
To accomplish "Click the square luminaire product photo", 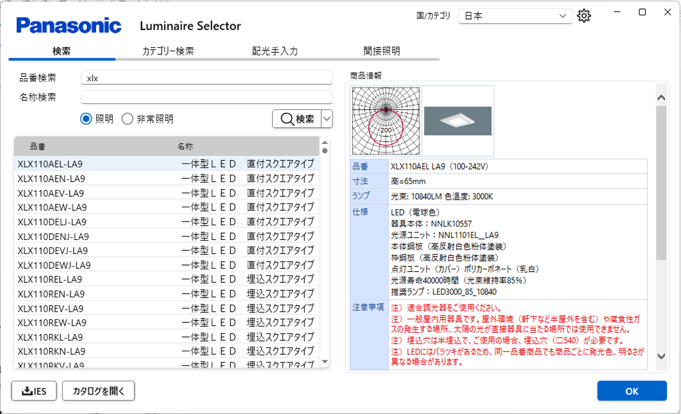I will [x=457, y=120].
